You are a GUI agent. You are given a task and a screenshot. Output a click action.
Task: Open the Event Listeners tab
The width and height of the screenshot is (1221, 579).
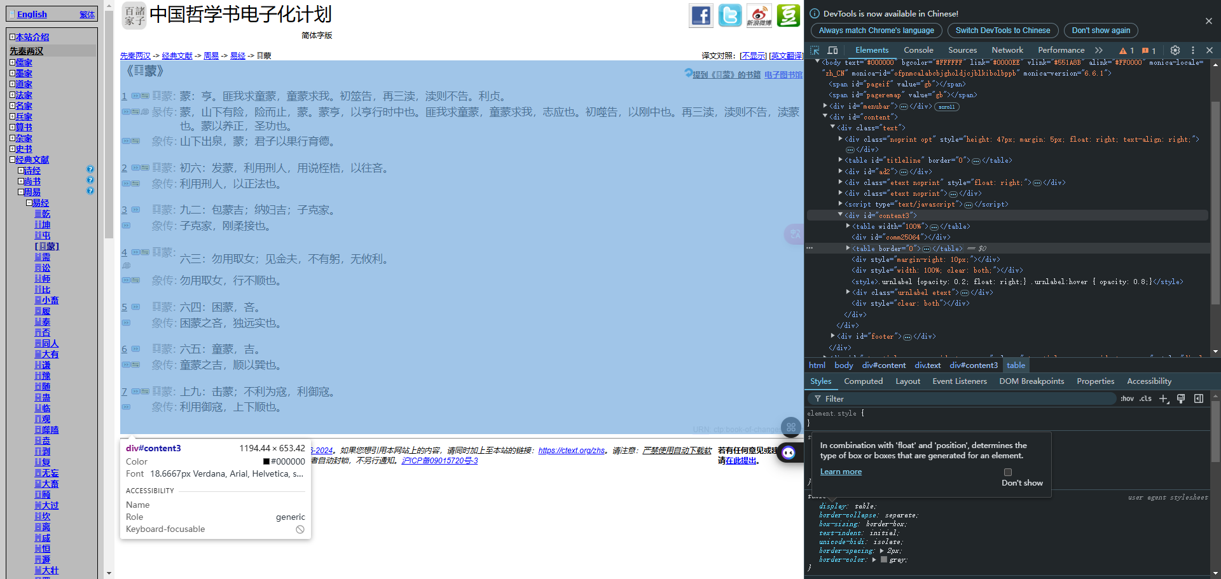pyautogui.click(x=959, y=381)
